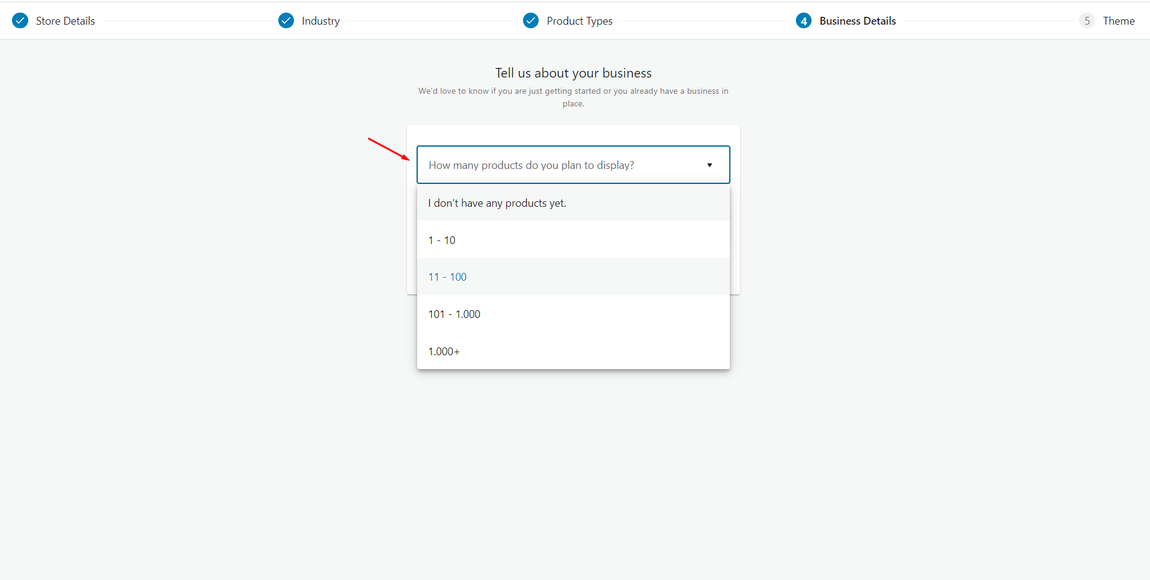The width and height of the screenshot is (1150, 580).
Task: Select the Business Details step label
Action: tap(857, 21)
